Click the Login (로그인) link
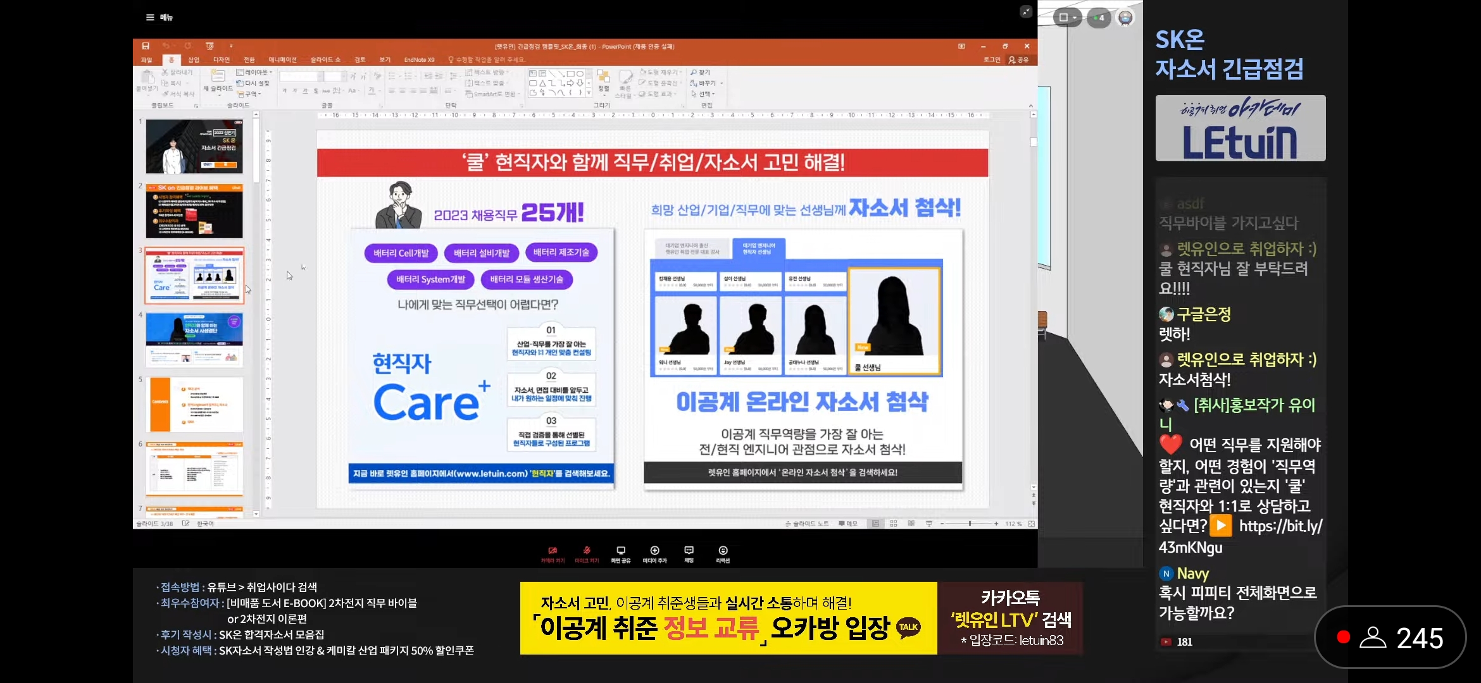The width and height of the screenshot is (1481, 683). coord(992,60)
